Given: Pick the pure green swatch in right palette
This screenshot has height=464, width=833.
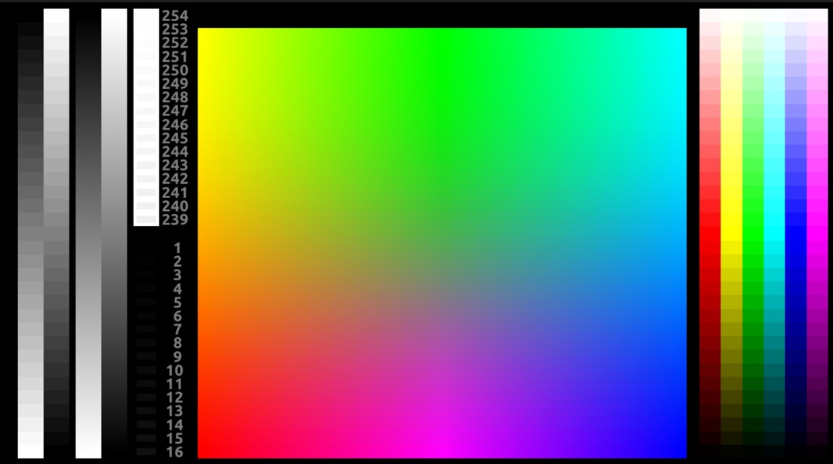Looking at the screenshot, I should [753, 234].
